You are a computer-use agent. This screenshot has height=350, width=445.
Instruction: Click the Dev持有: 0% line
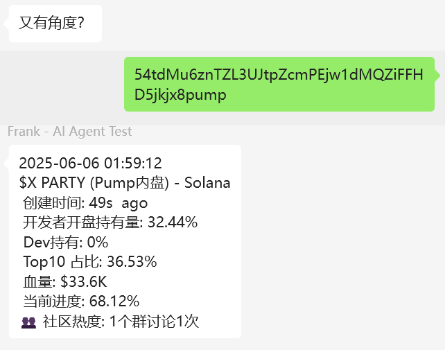tap(66, 242)
